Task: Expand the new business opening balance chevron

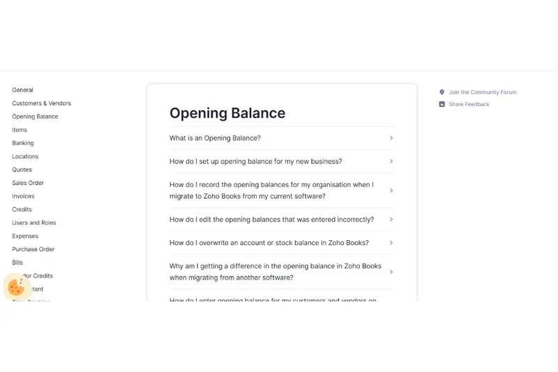Action: pyautogui.click(x=391, y=161)
